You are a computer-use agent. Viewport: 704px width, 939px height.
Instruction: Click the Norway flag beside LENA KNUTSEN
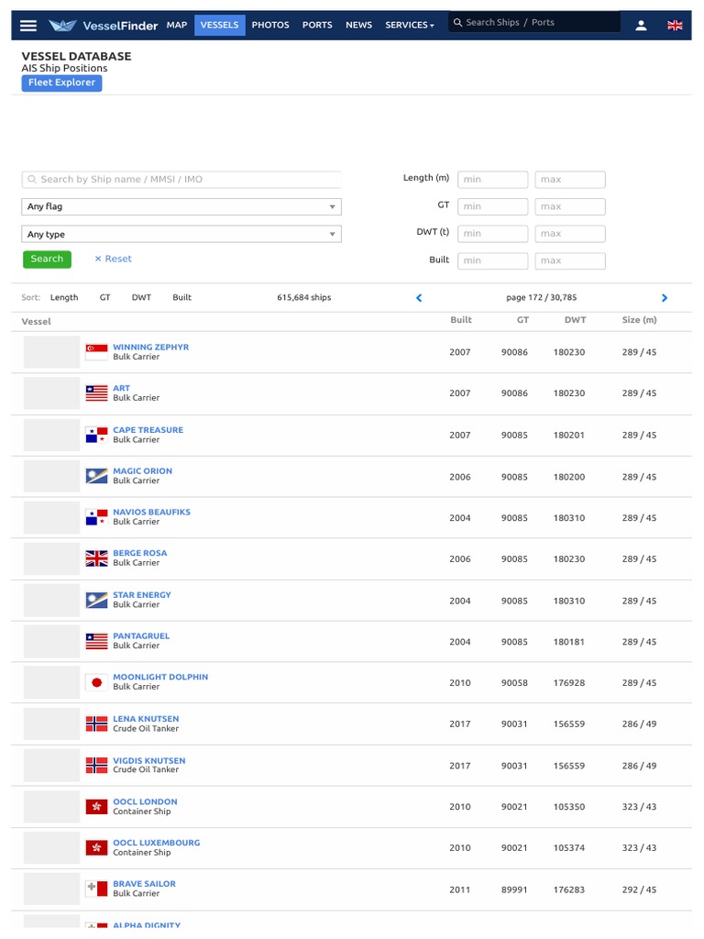pos(96,724)
